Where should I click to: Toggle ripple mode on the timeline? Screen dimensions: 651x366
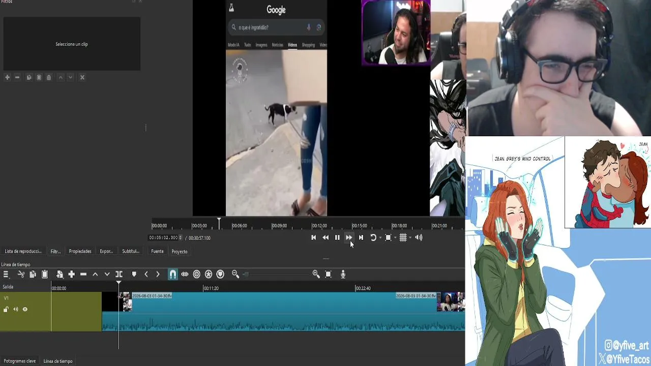click(x=197, y=274)
